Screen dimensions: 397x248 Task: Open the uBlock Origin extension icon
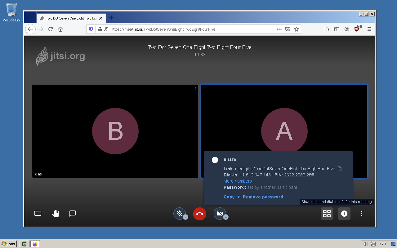click(x=357, y=29)
